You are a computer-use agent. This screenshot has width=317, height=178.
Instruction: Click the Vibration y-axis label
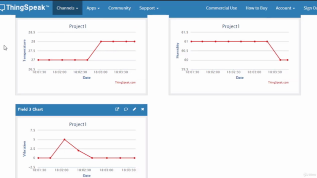tap(24, 148)
